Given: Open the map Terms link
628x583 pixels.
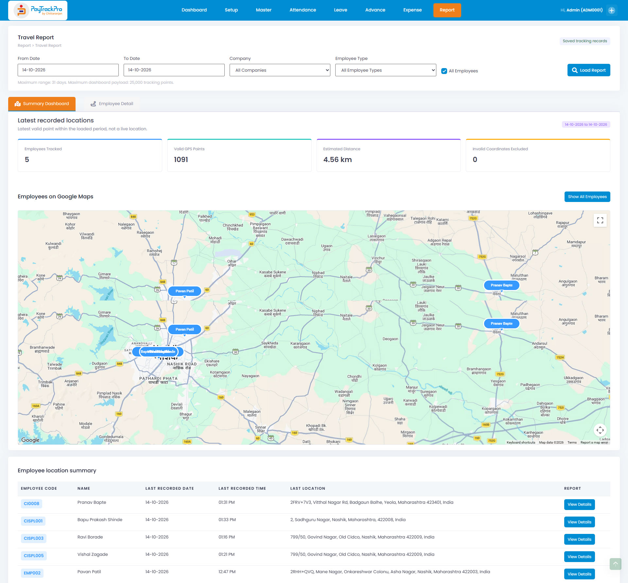Looking at the screenshot, I should click(x=572, y=443).
